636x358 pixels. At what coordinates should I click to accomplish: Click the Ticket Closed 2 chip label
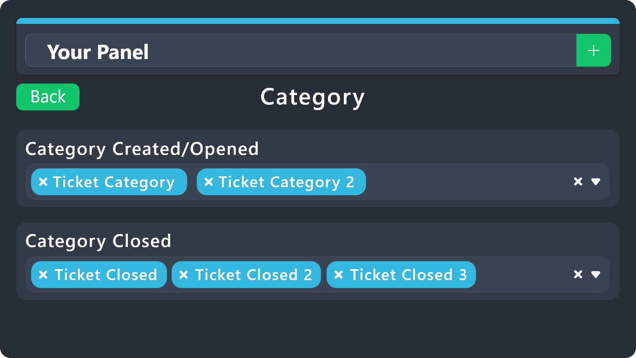[253, 275]
